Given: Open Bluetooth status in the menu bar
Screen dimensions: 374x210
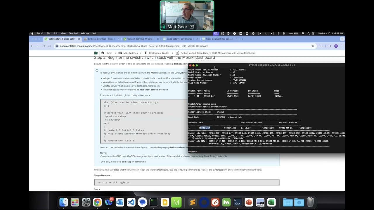Looking at the screenshot, I should [x=278, y=34].
